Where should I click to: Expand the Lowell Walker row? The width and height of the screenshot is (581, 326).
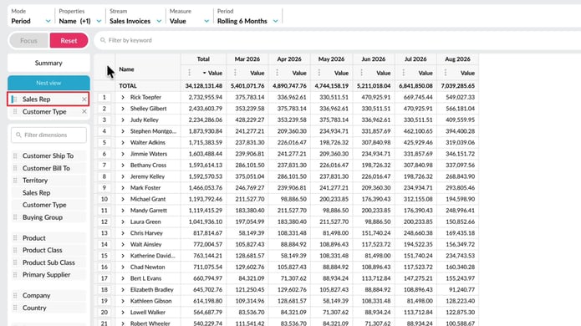pos(123,313)
